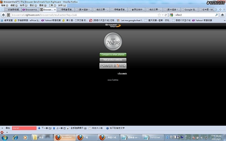Click the site identity icon beside the URL
226x141 pixels.
coord(8,15)
